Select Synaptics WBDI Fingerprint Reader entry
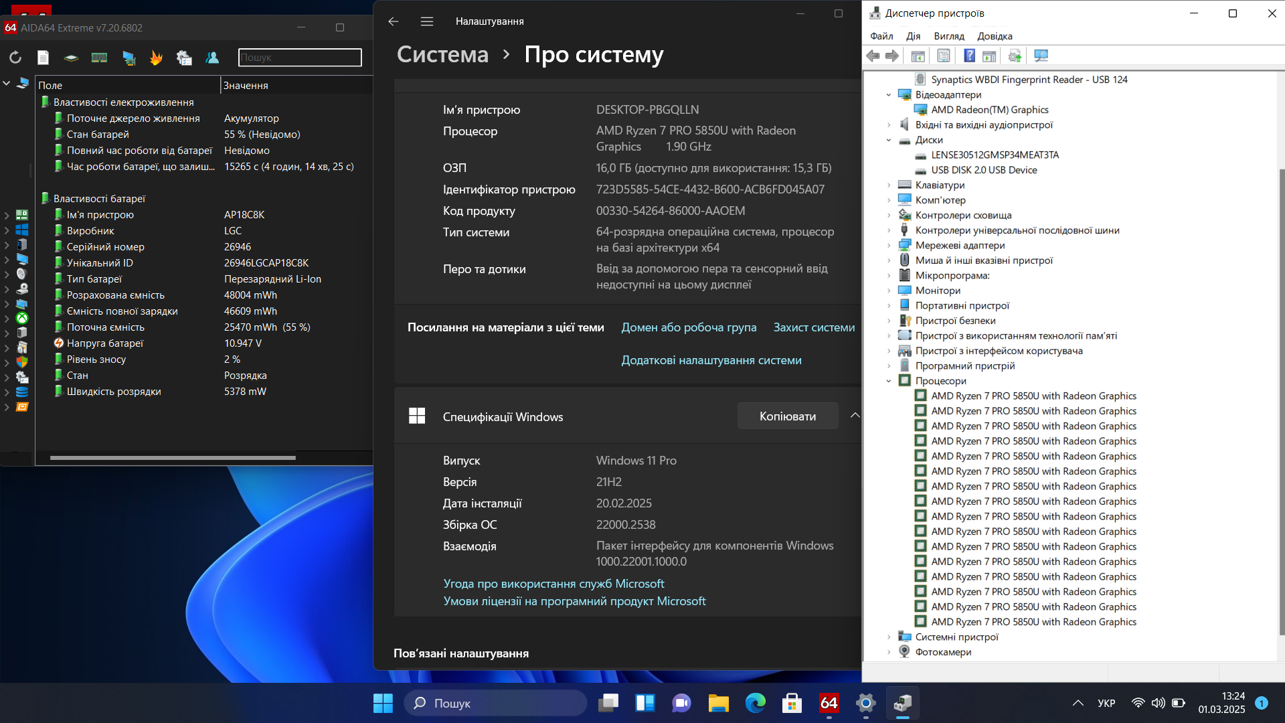This screenshot has width=1285, height=723. tap(1029, 80)
